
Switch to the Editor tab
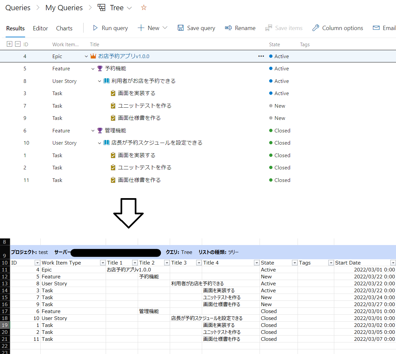[40, 28]
